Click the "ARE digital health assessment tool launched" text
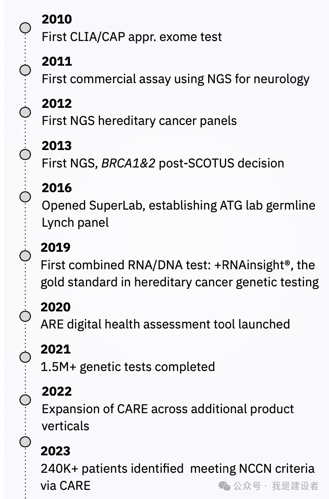This screenshot has height=499, width=329. coord(165,324)
